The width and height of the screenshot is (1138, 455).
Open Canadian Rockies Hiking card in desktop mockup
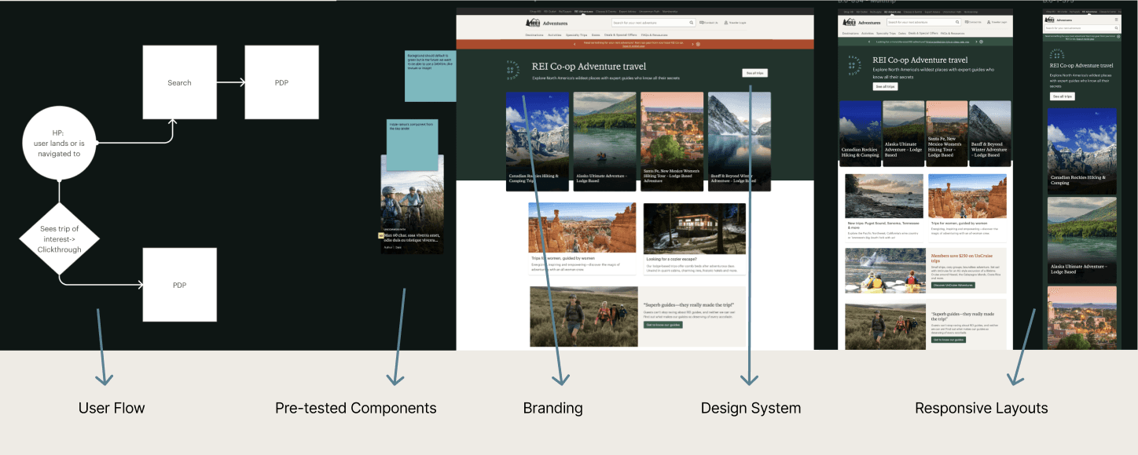(538, 141)
